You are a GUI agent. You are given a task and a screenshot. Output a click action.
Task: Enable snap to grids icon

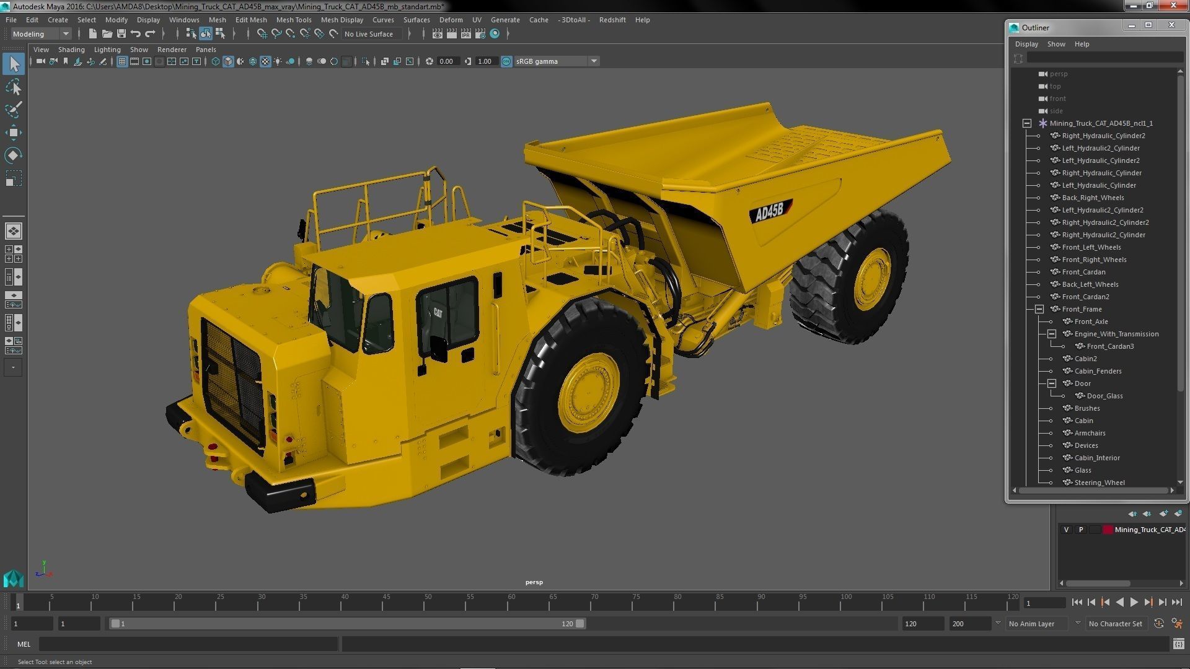tap(262, 34)
